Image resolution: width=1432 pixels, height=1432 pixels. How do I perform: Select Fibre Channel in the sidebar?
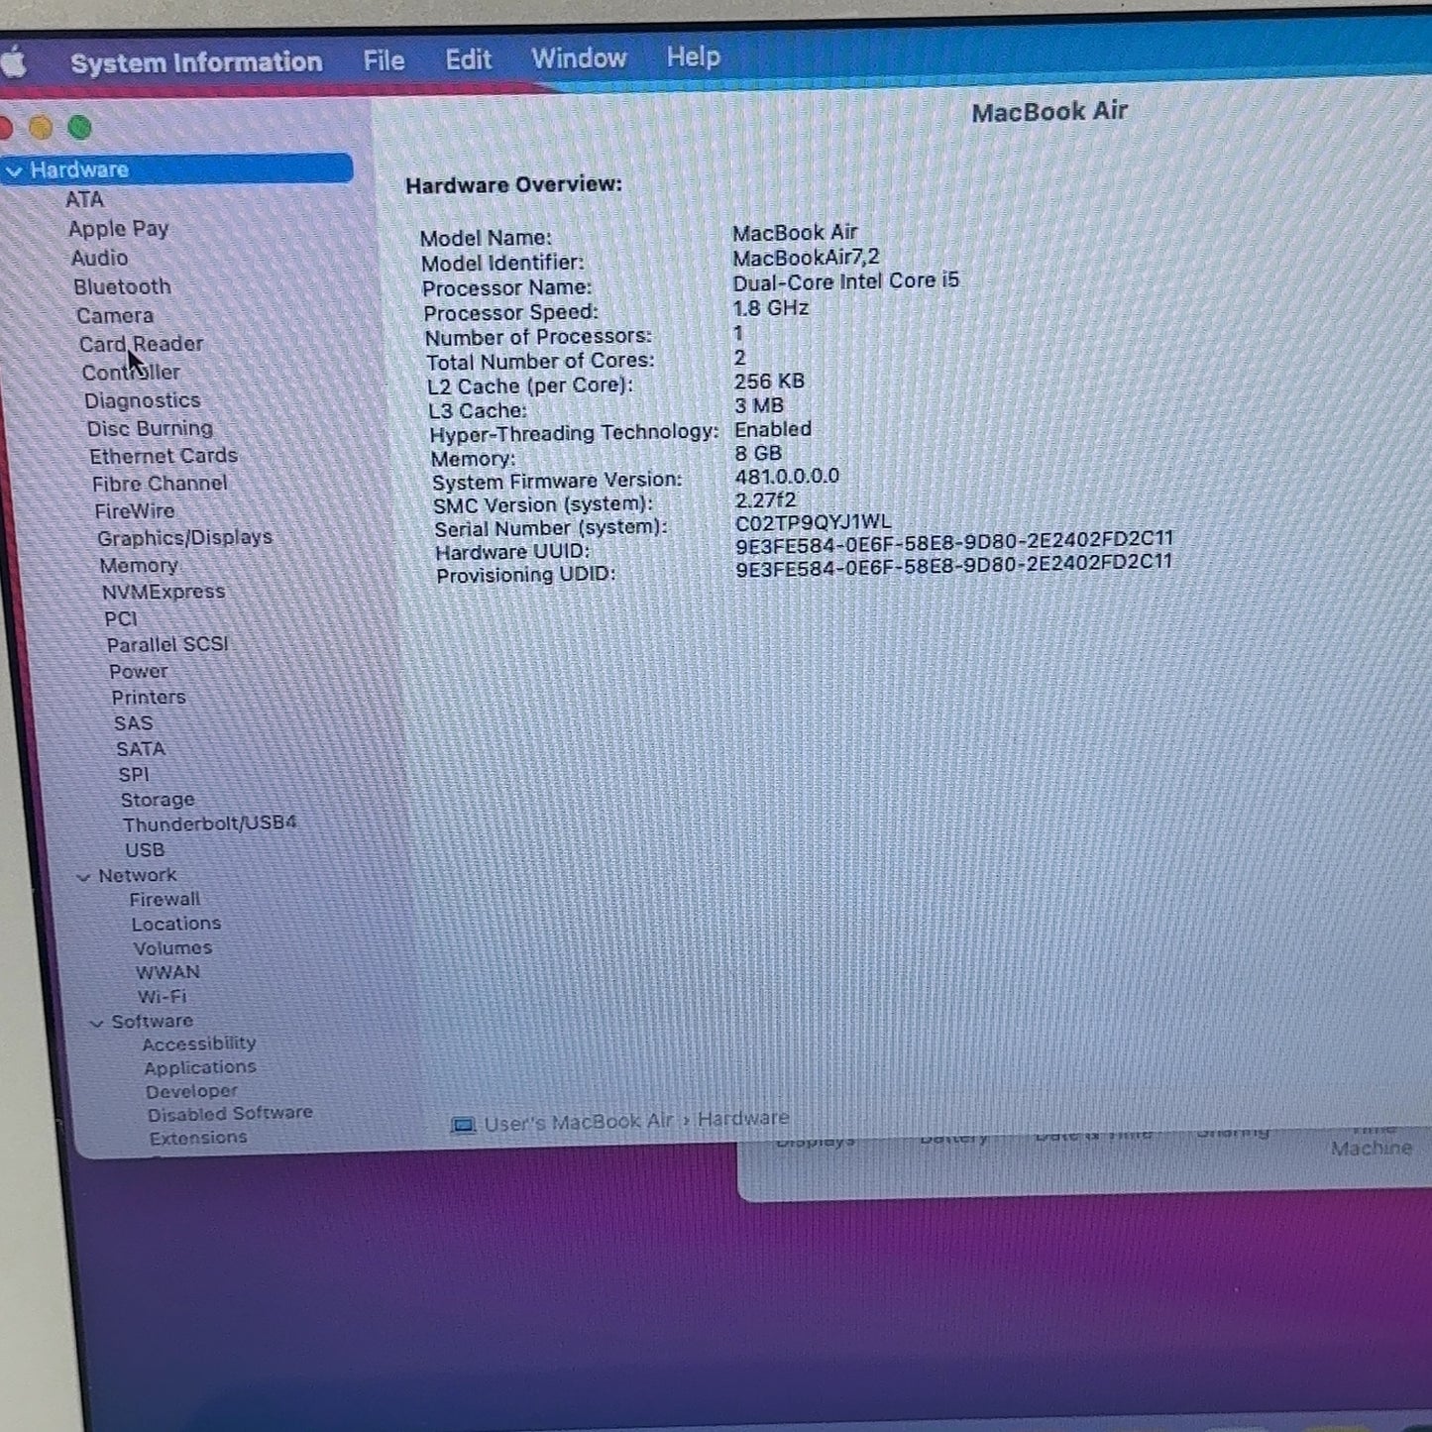click(160, 484)
